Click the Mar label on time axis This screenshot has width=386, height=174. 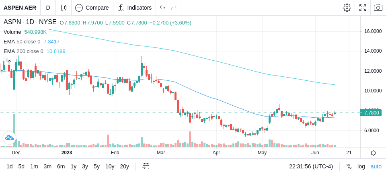tap(161, 153)
